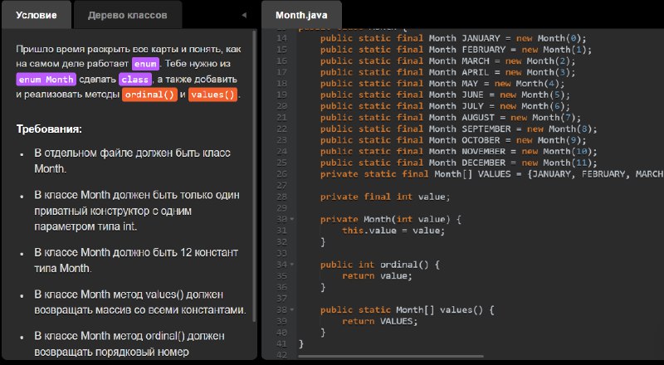Image resolution: width=664 pixels, height=365 pixels.
Task: Click 'private final int value;' line
Action: coord(385,197)
